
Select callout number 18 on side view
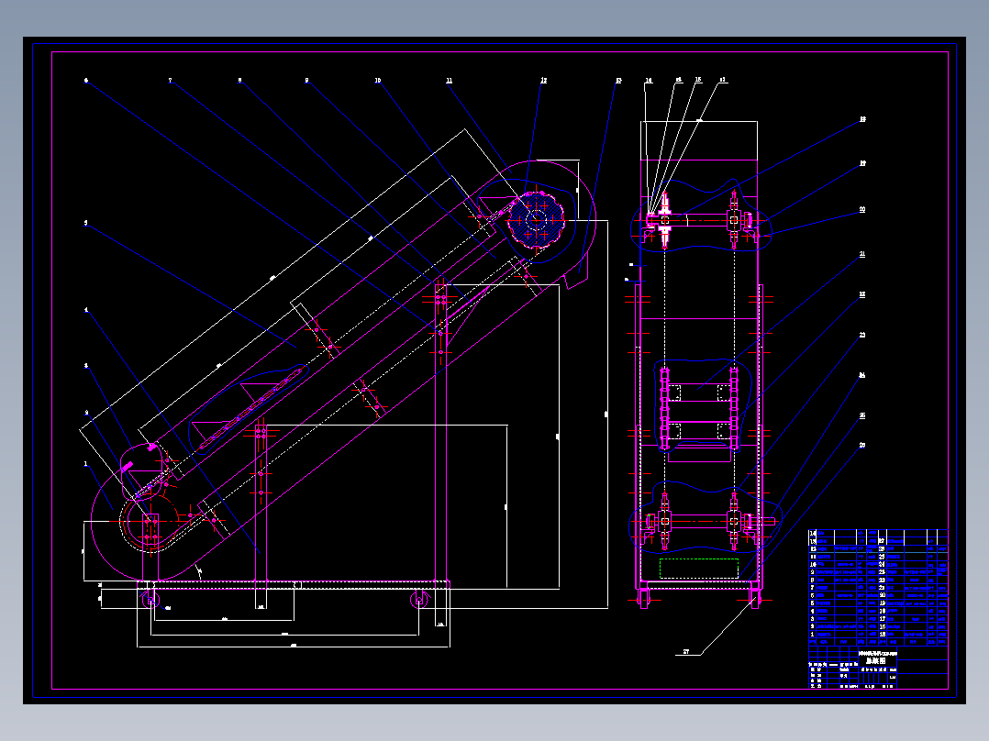click(862, 118)
